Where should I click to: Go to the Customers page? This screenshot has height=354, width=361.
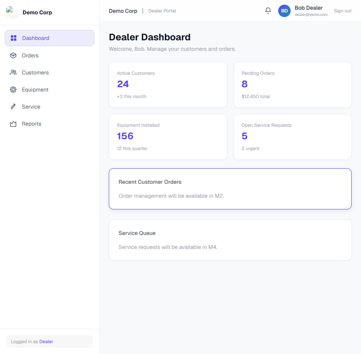click(x=49, y=73)
